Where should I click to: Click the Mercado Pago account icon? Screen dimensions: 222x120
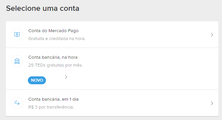coord(17,34)
